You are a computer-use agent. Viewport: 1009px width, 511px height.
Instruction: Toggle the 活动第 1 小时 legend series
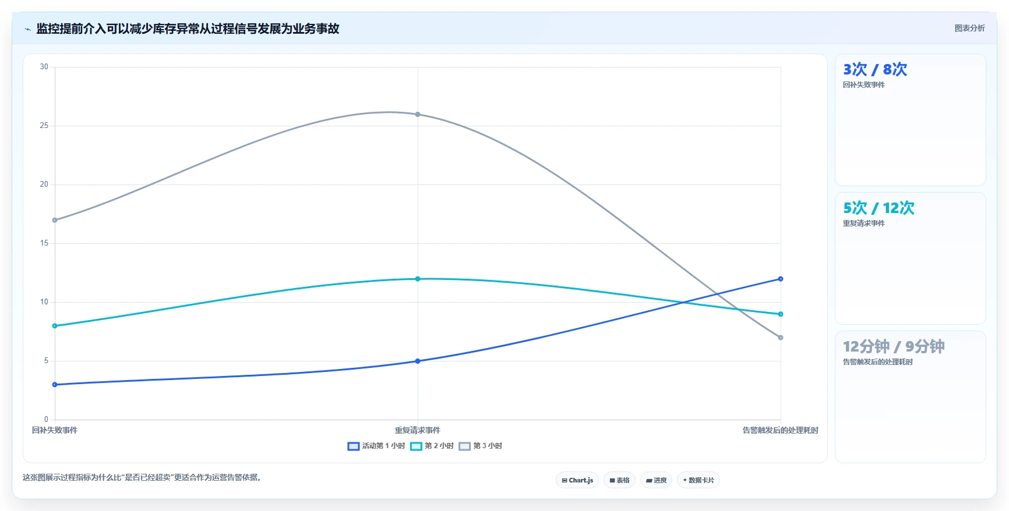click(376, 446)
